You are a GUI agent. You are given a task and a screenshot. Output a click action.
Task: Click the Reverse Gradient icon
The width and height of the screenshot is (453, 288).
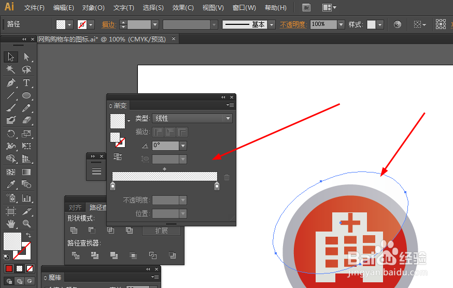tap(118, 157)
